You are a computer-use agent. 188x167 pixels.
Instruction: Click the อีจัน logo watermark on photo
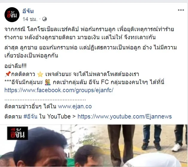17,133
